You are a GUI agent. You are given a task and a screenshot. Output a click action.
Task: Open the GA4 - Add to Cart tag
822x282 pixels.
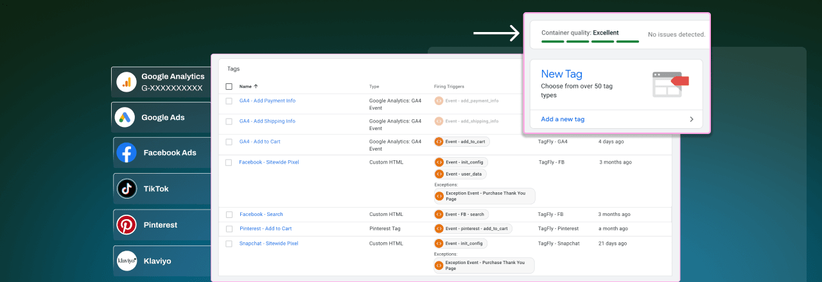[x=259, y=141]
